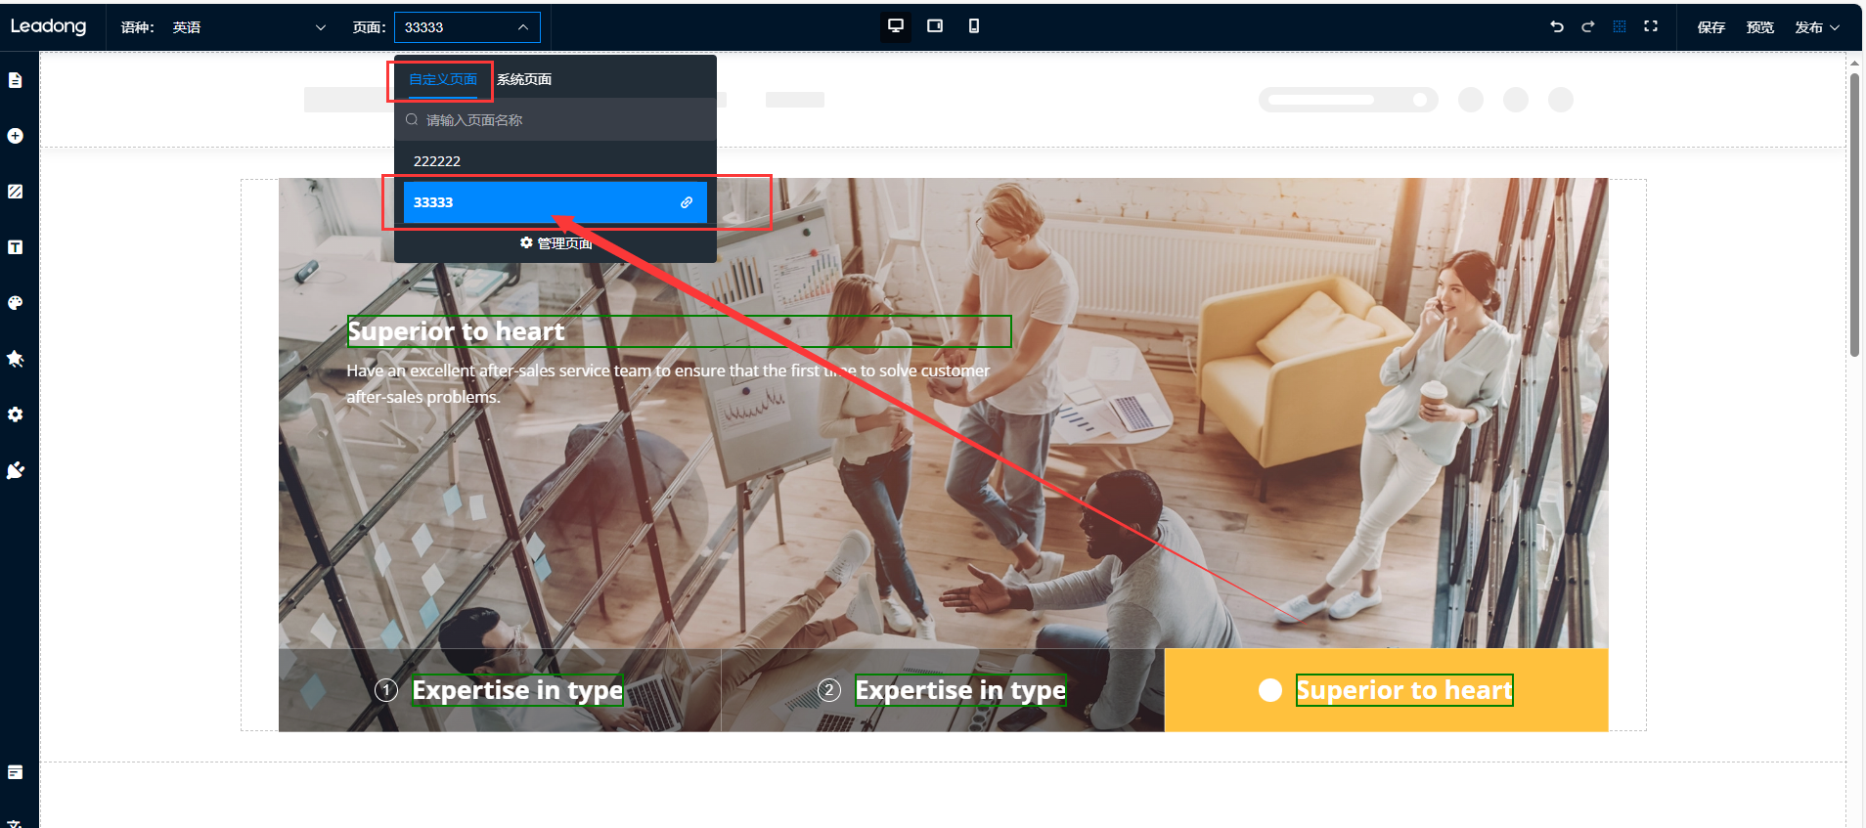Click the link icon on page 33333

coord(687,202)
